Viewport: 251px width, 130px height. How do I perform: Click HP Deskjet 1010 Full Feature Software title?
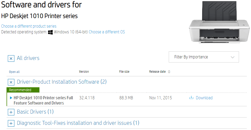[43, 100]
